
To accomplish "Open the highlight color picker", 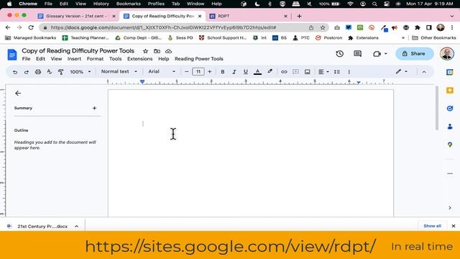I will tap(270, 71).
